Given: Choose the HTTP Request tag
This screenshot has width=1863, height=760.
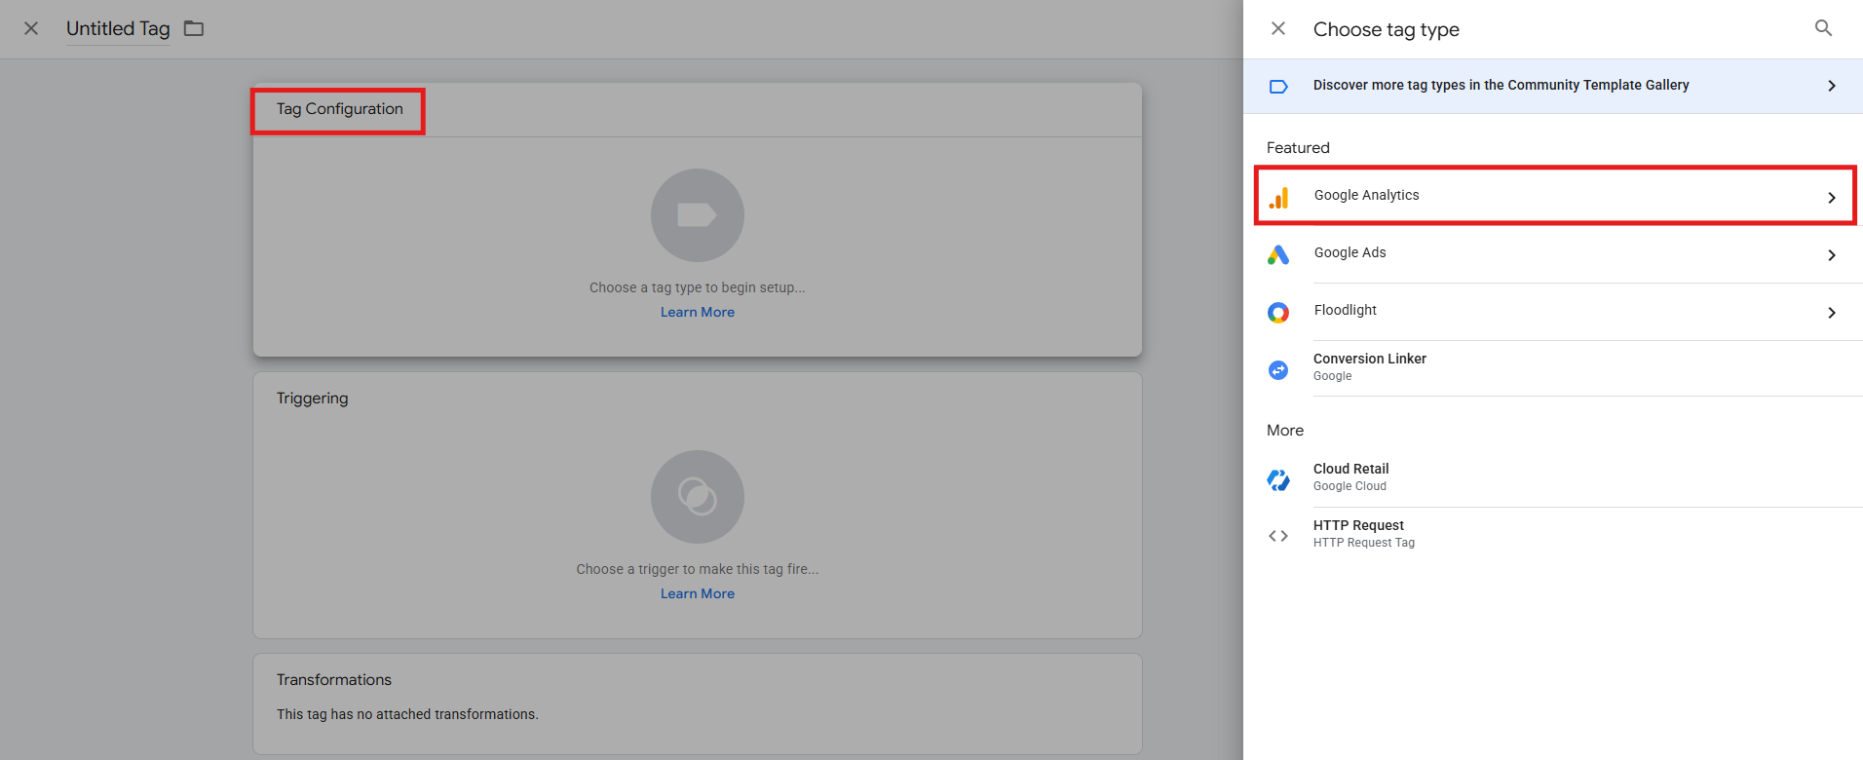Looking at the screenshot, I should 1553,535.
